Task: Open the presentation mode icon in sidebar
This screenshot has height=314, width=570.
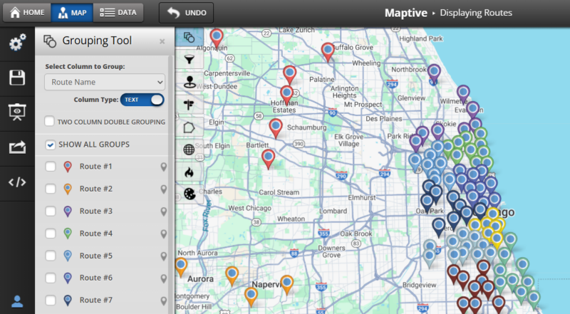Action: tap(17, 112)
